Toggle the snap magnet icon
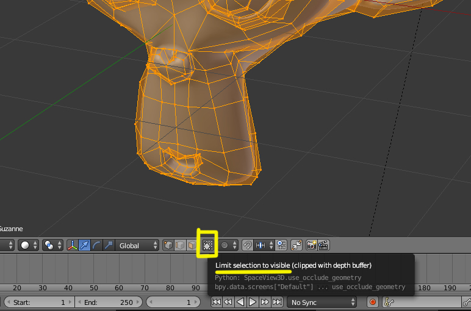 click(248, 245)
